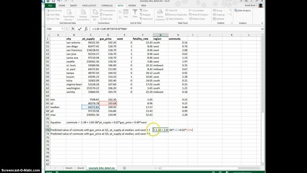The height and width of the screenshot is (173, 307).
Task: Click horizontal scrollbar left arrow
Action: [160, 168]
